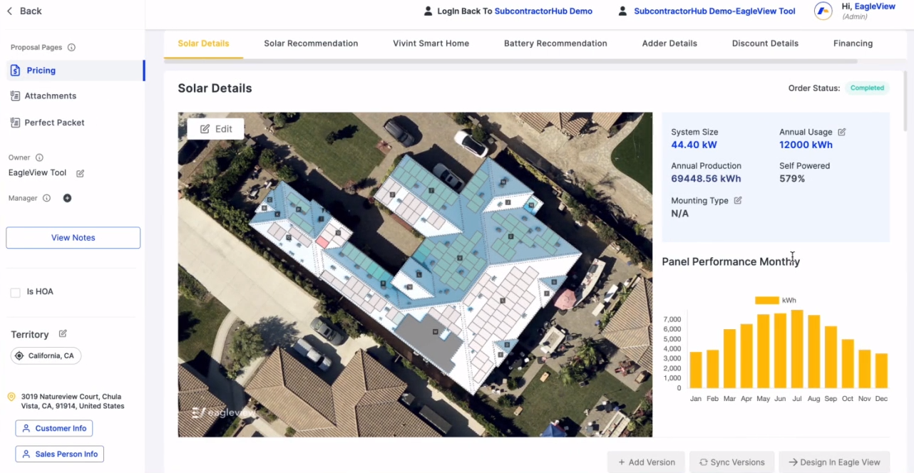Open Design In Eagle View
Image resolution: width=914 pixels, height=473 pixels.
point(835,462)
